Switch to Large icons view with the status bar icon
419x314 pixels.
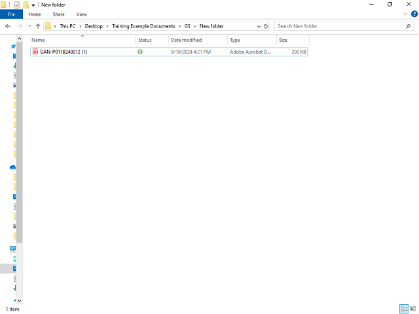(413, 309)
